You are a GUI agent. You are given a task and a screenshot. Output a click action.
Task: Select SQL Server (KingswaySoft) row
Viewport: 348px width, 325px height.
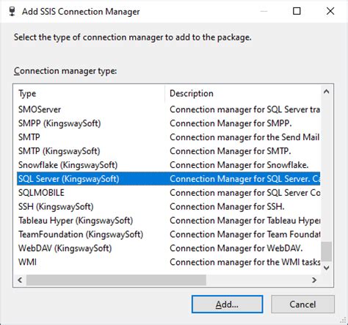168,179
